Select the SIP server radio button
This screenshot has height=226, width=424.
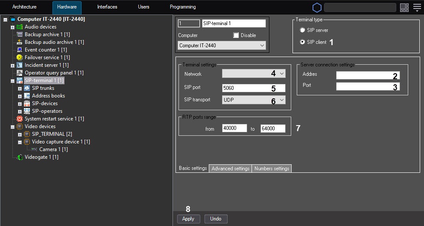click(x=302, y=31)
